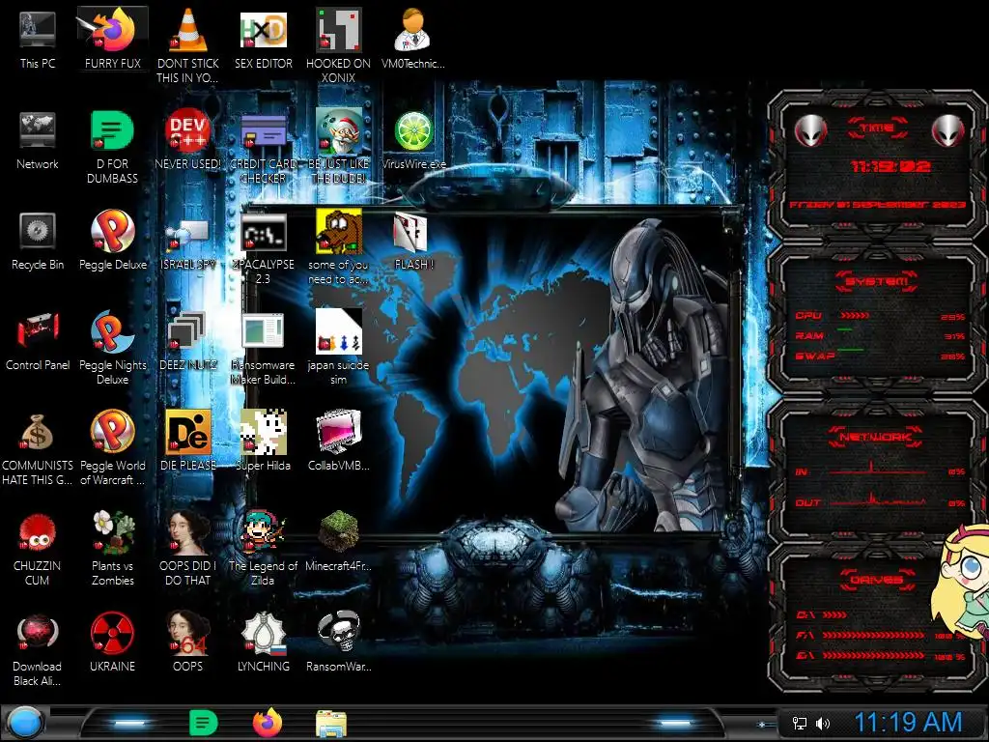The width and height of the screenshot is (989, 742).
Task: Open the CREDIT CARD CHECKER icon
Action: tap(264, 130)
